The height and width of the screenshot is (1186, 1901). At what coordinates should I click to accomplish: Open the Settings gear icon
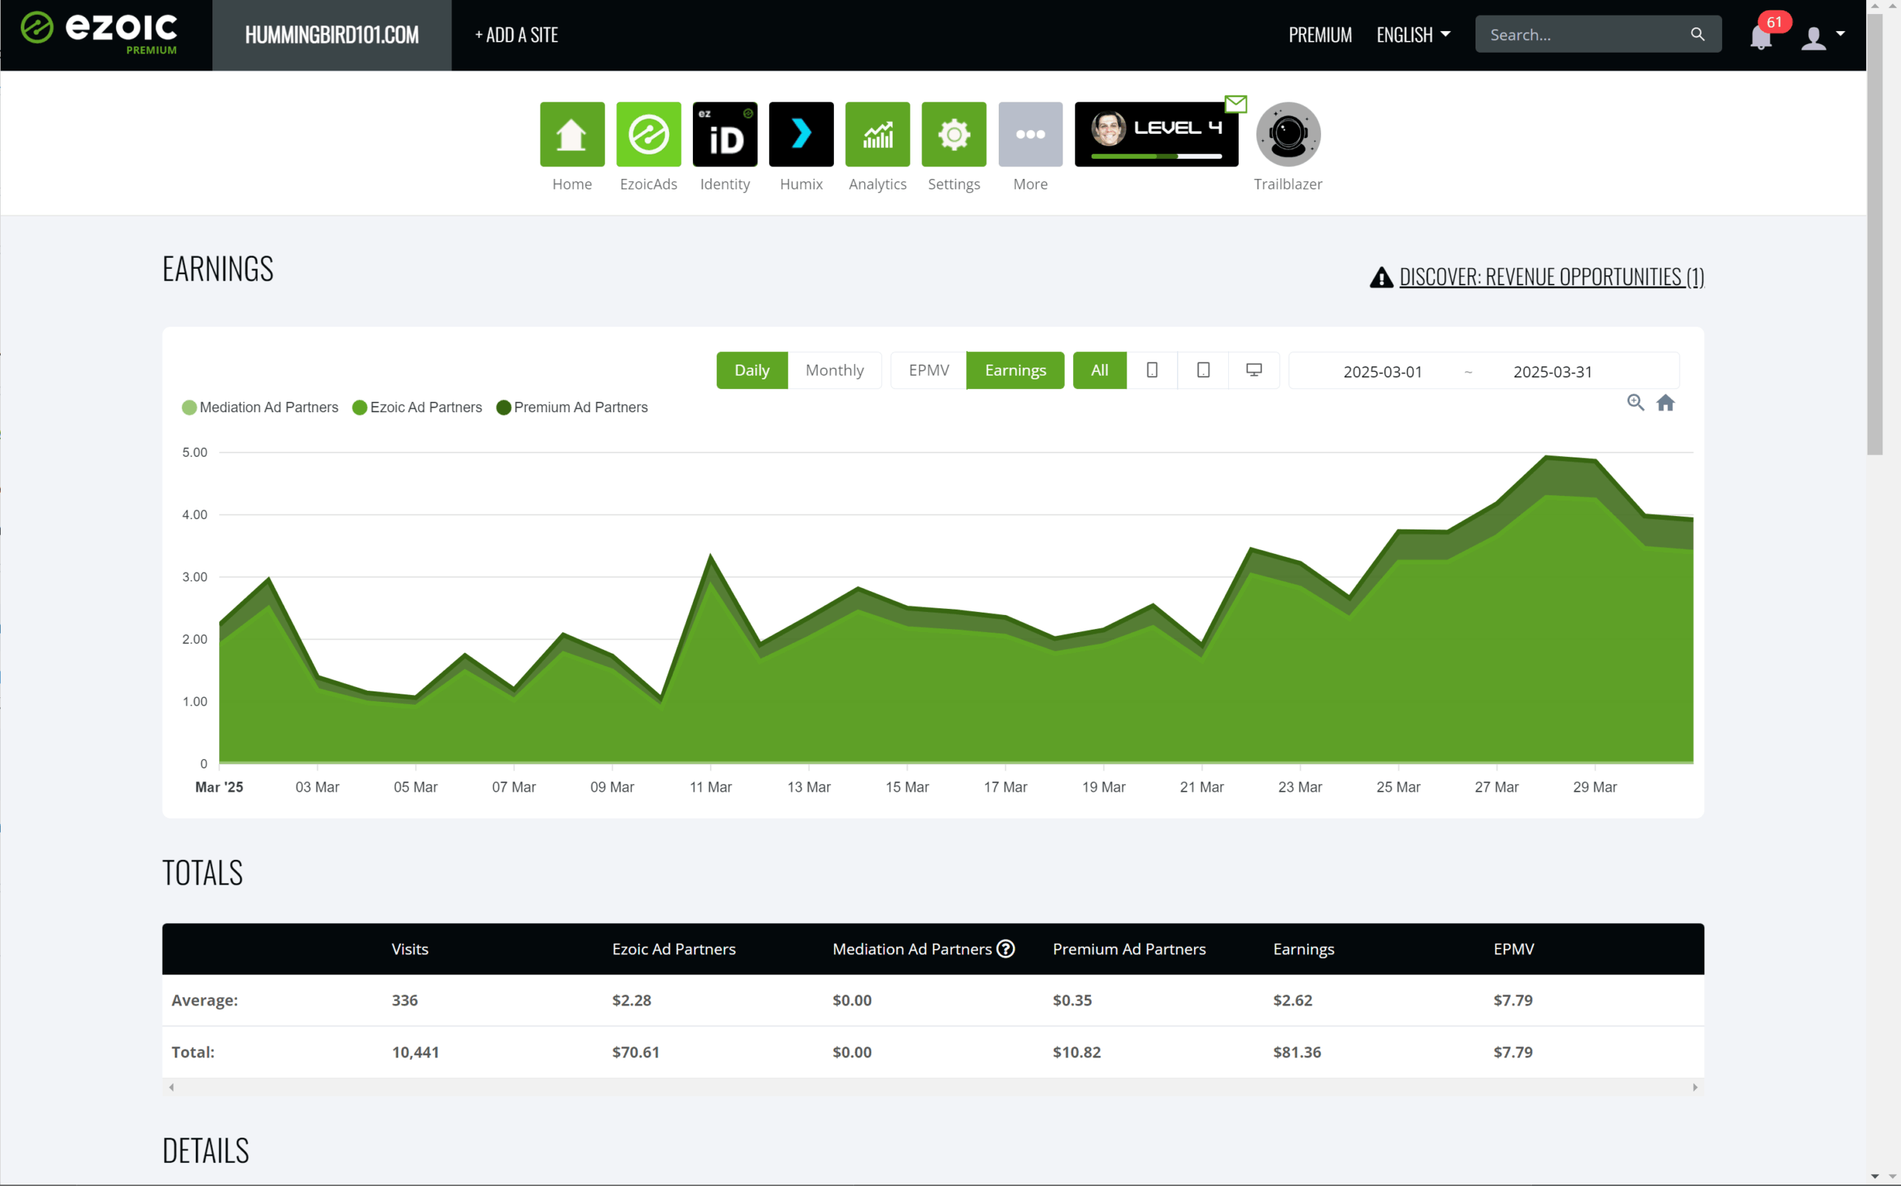tap(953, 134)
